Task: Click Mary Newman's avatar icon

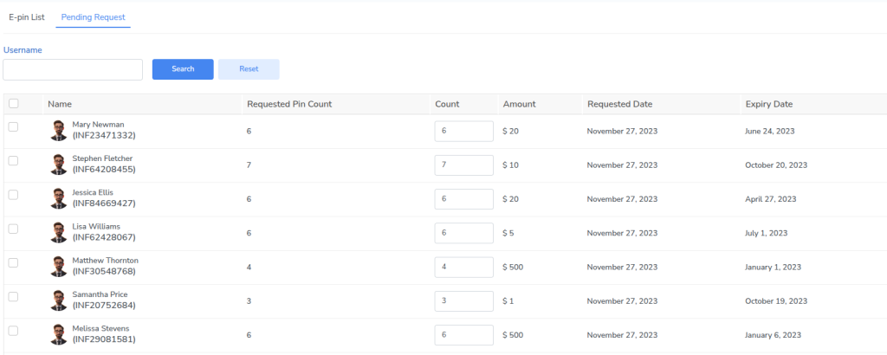Action: pos(58,131)
